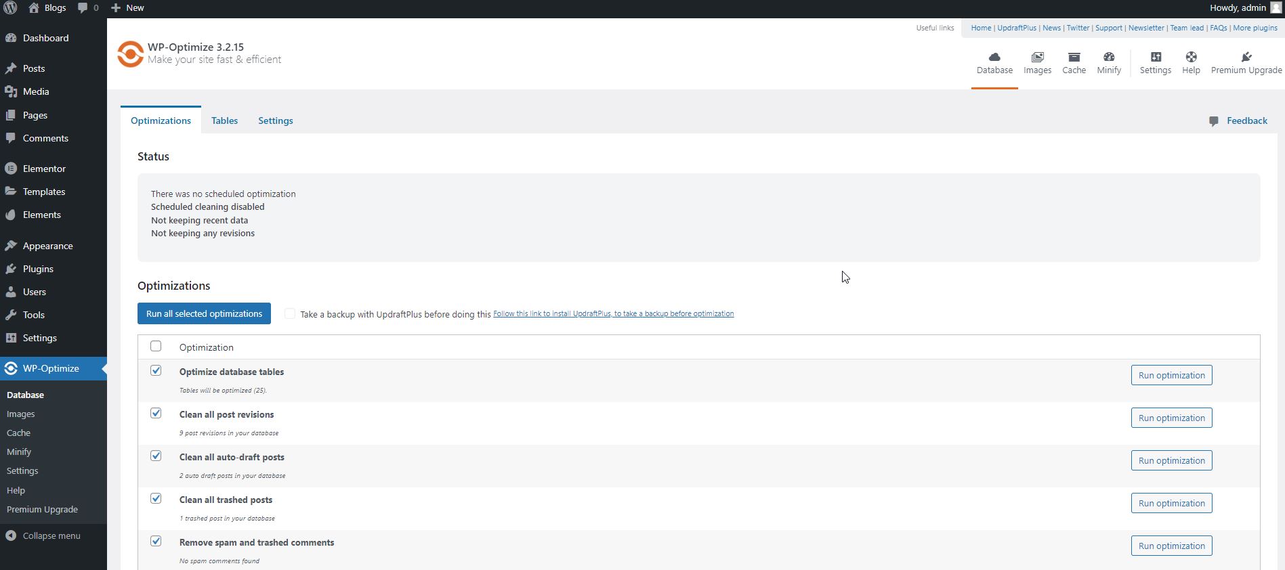Click the WP-Optimize logo in the header
This screenshot has width=1285, height=570.
pos(130,54)
